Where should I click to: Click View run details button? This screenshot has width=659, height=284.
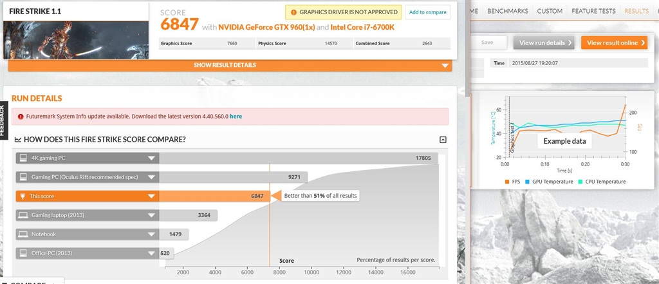pos(544,43)
